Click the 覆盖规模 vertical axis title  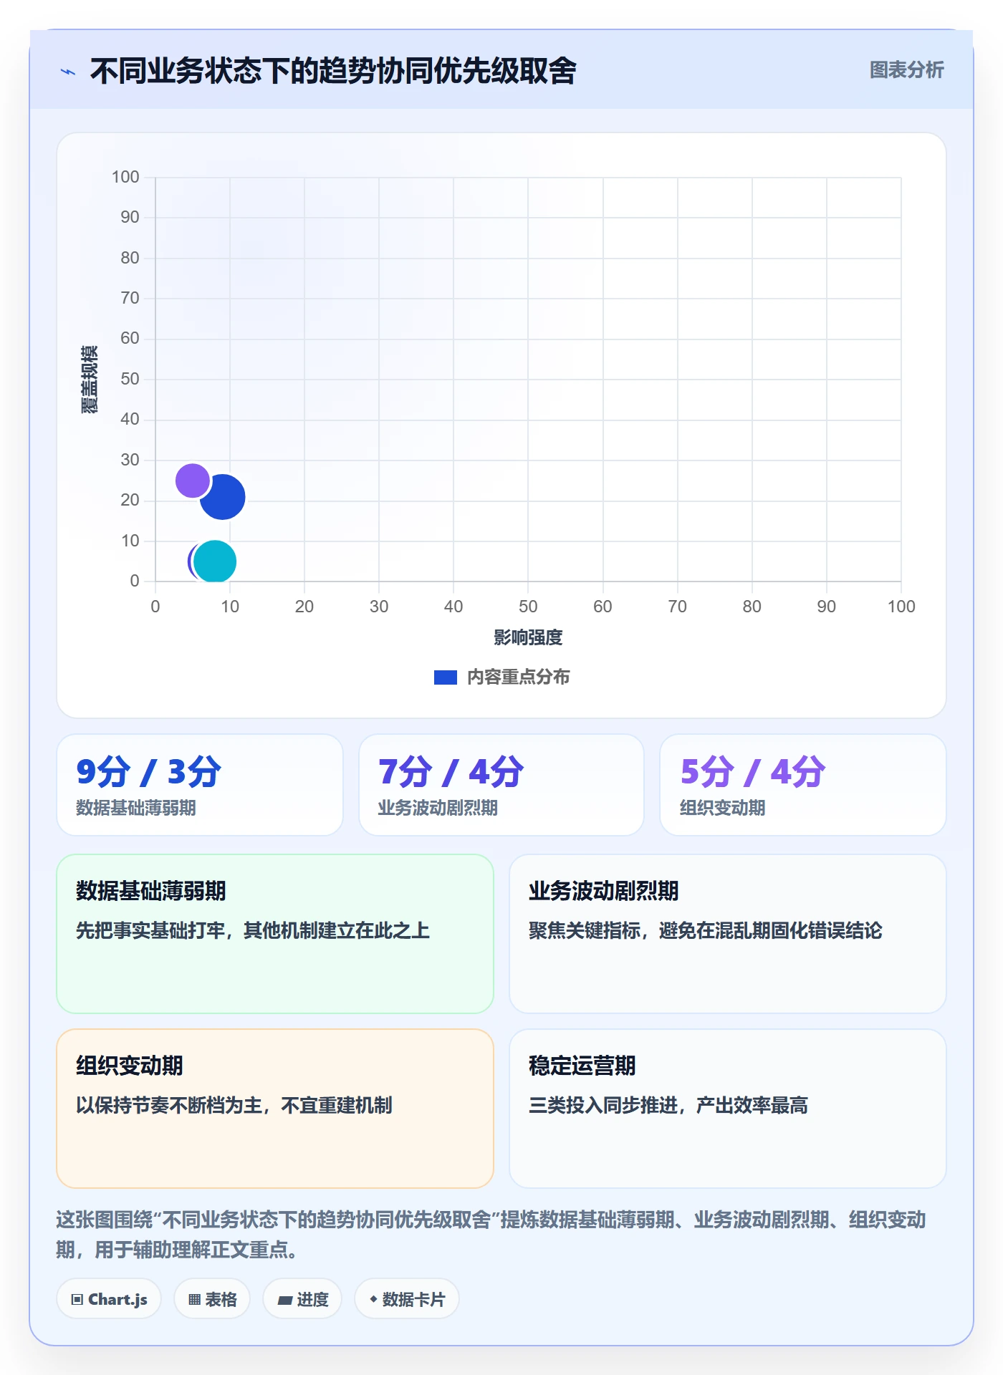tap(89, 380)
